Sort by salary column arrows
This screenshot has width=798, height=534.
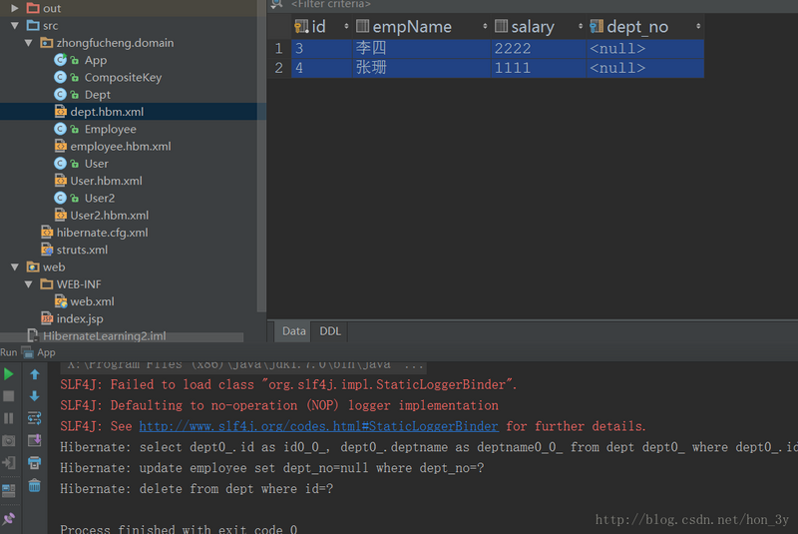581,26
